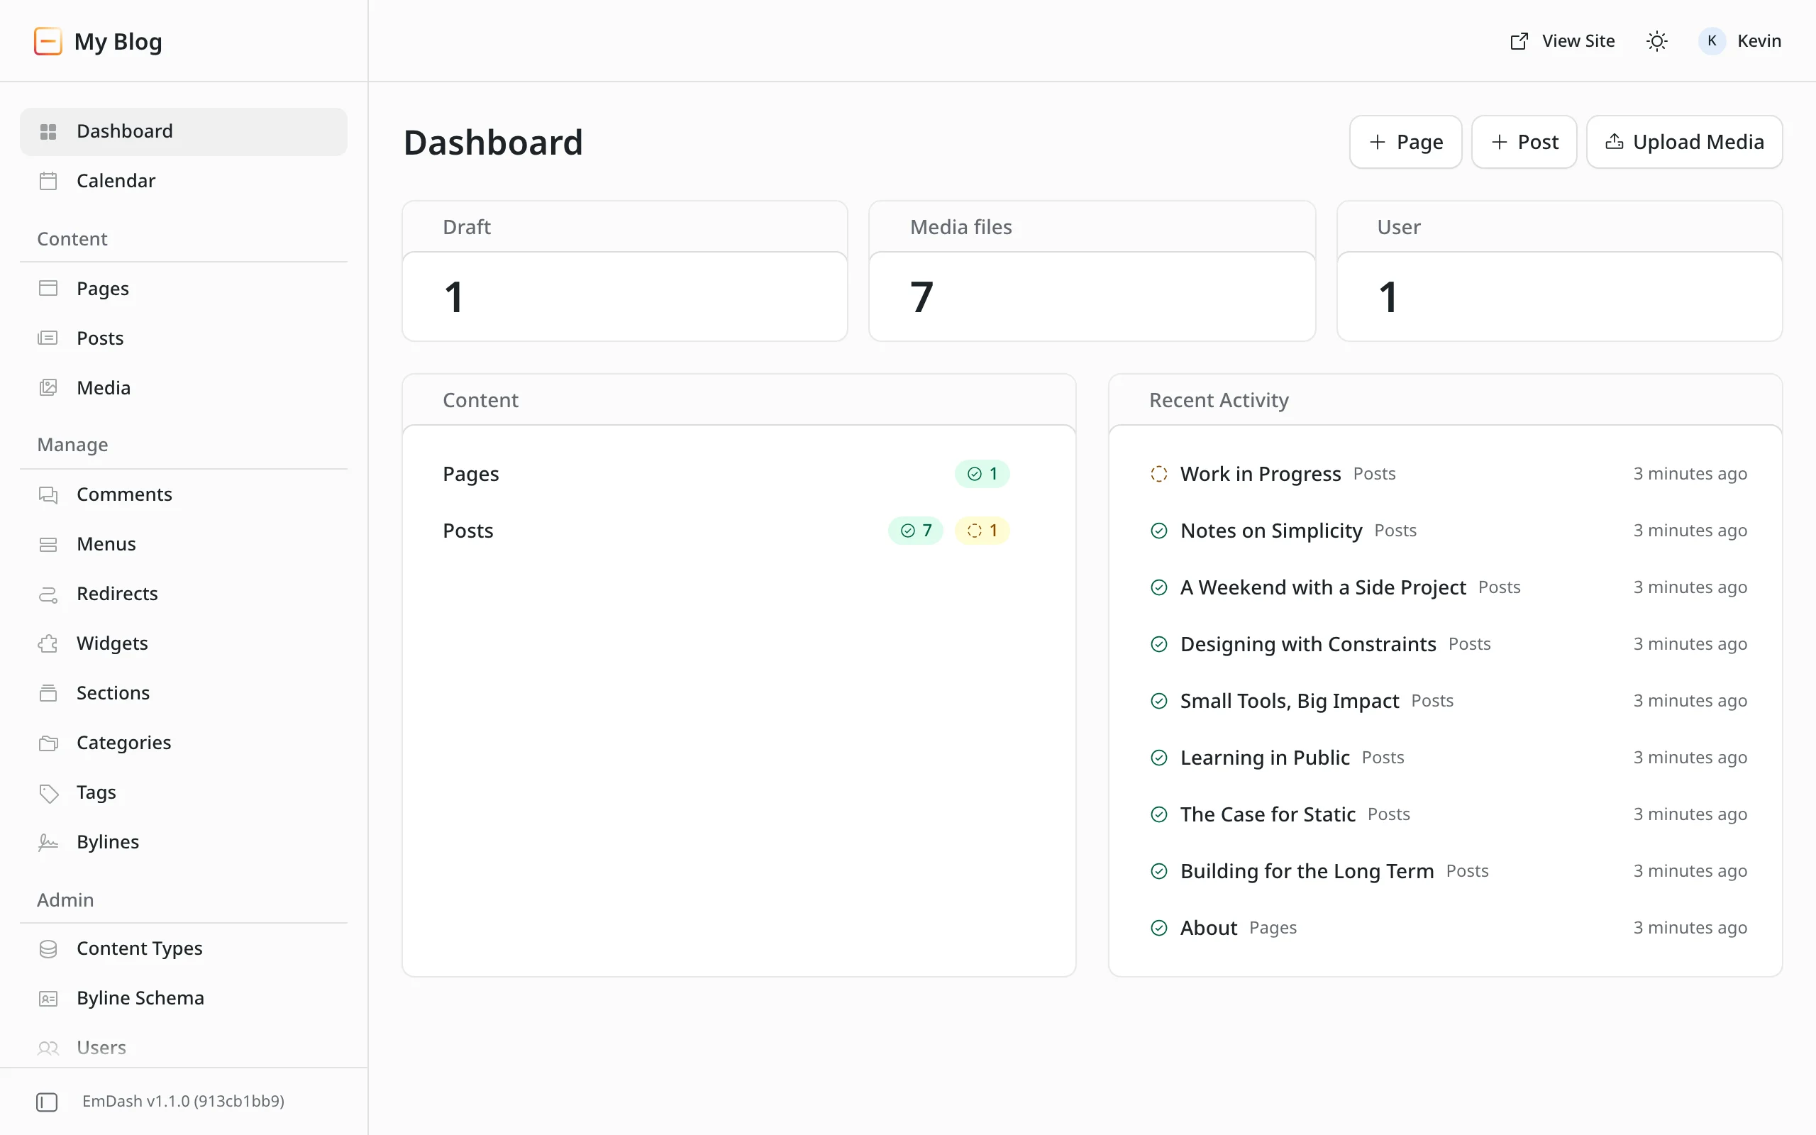
Task: Click the Menus icon in sidebar
Action: click(x=48, y=544)
